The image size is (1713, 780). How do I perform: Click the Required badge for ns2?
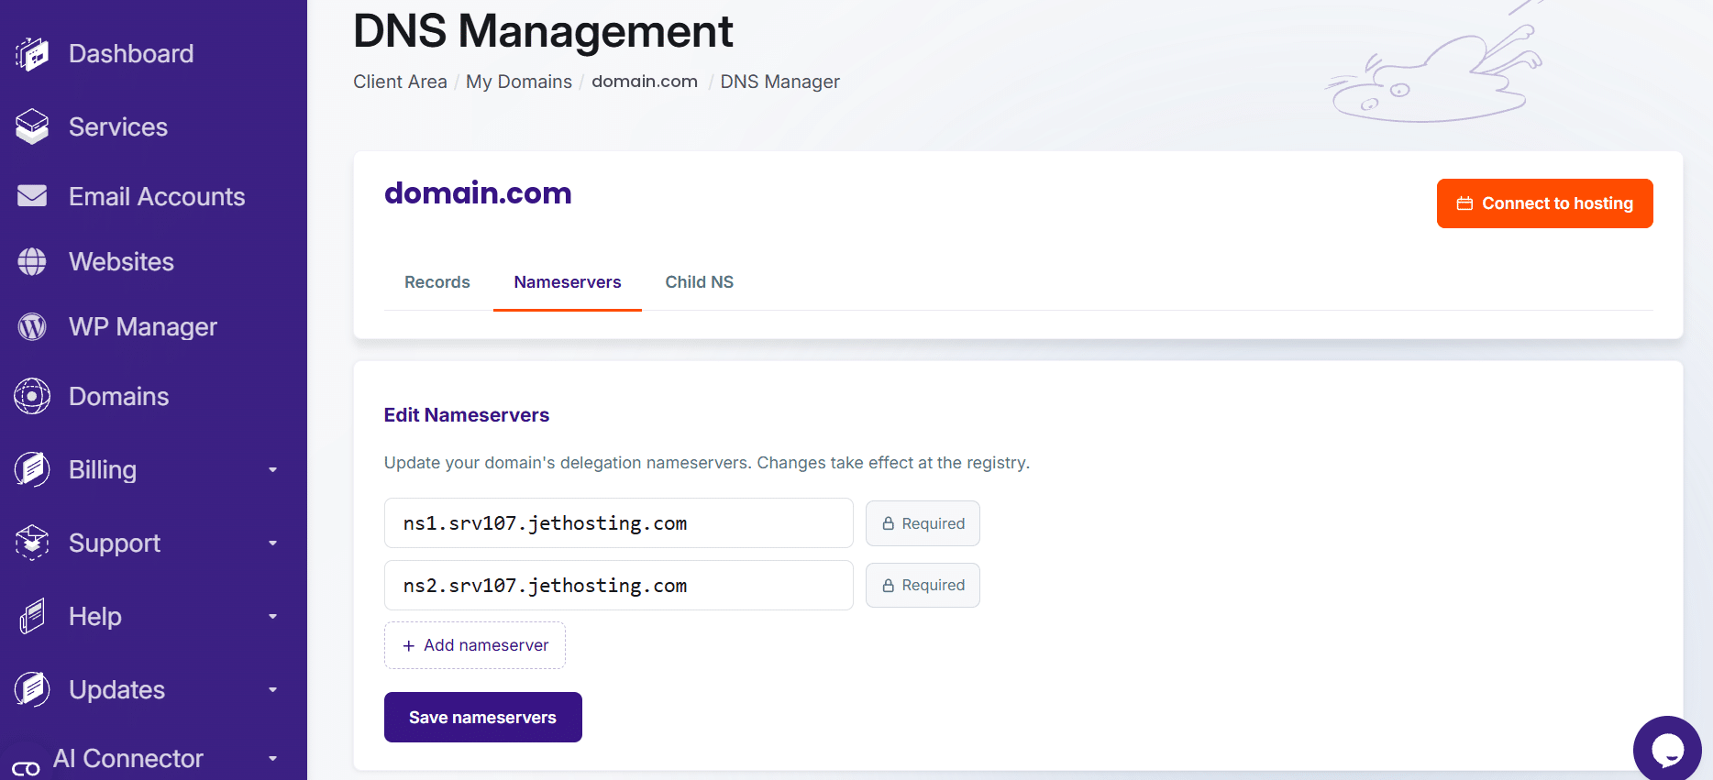[923, 585]
